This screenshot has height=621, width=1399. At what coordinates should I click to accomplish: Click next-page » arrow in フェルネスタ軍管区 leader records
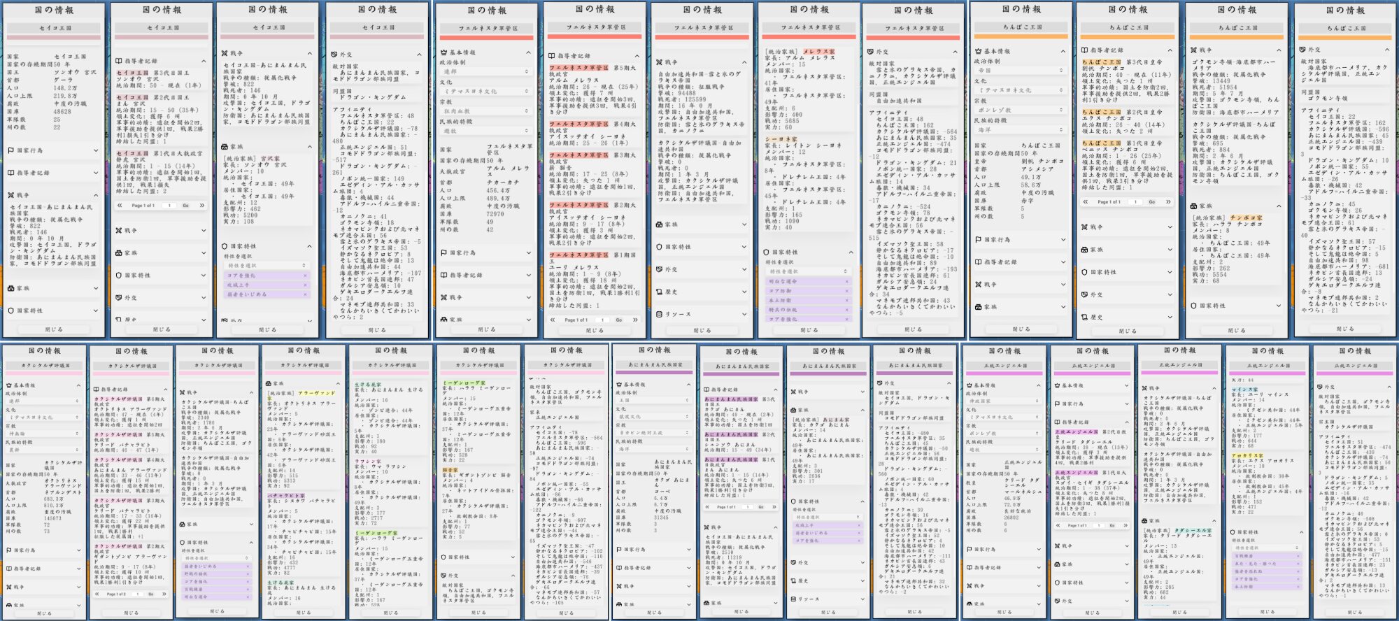pyautogui.click(x=634, y=320)
